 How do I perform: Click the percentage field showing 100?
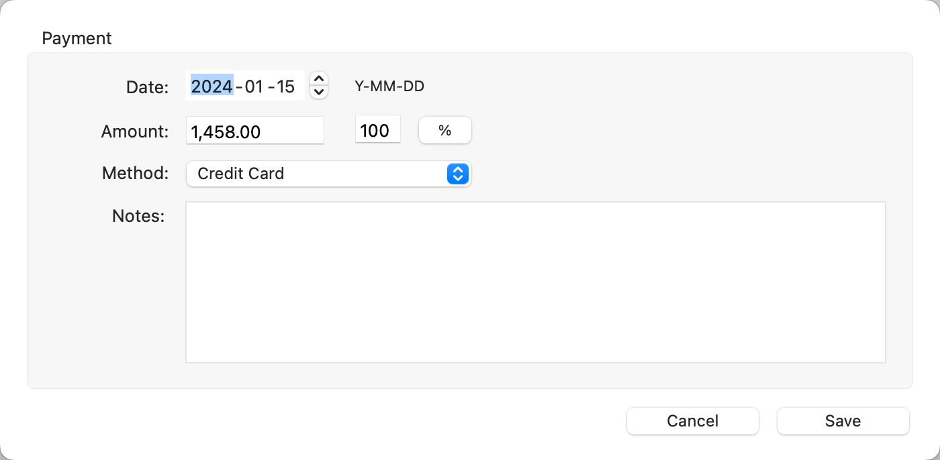[x=377, y=131]
